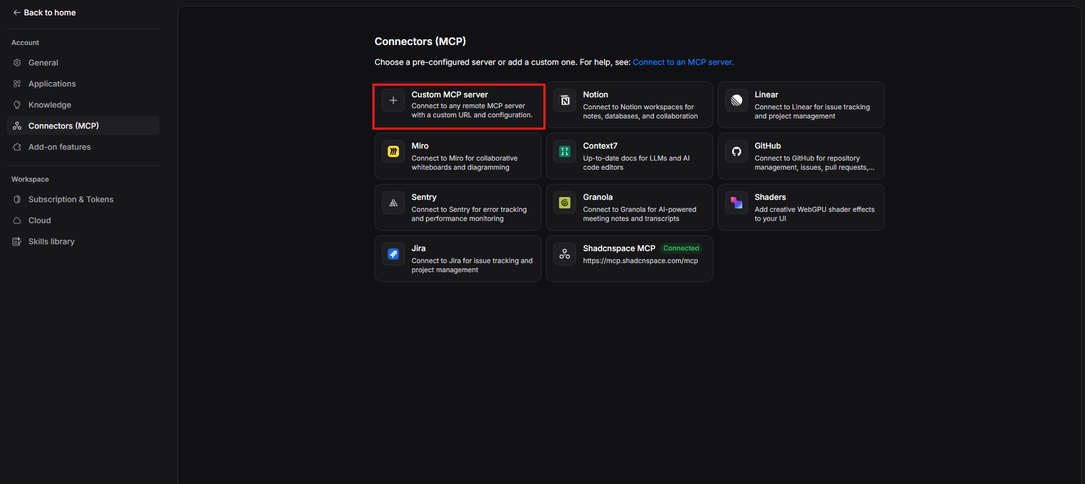The height and width of the screenshot is (484, 1085).
Task: Click the Notion logo icon
Action: point(565,100)
